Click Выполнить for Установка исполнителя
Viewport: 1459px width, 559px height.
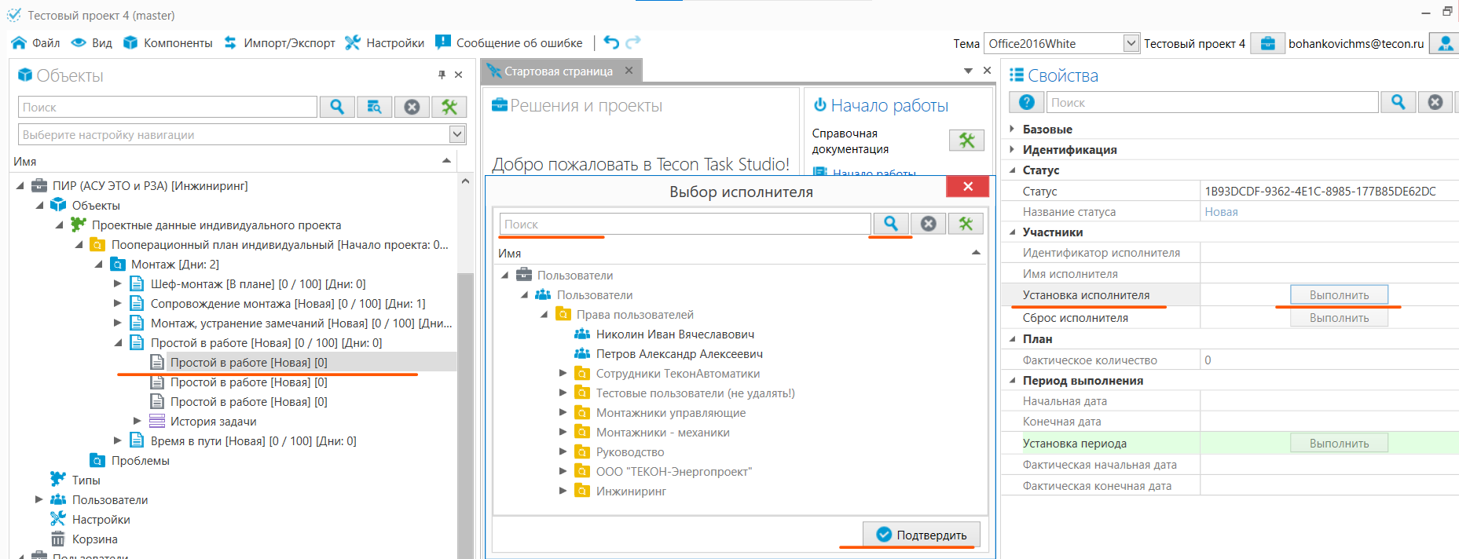[x=1339, y=295]
